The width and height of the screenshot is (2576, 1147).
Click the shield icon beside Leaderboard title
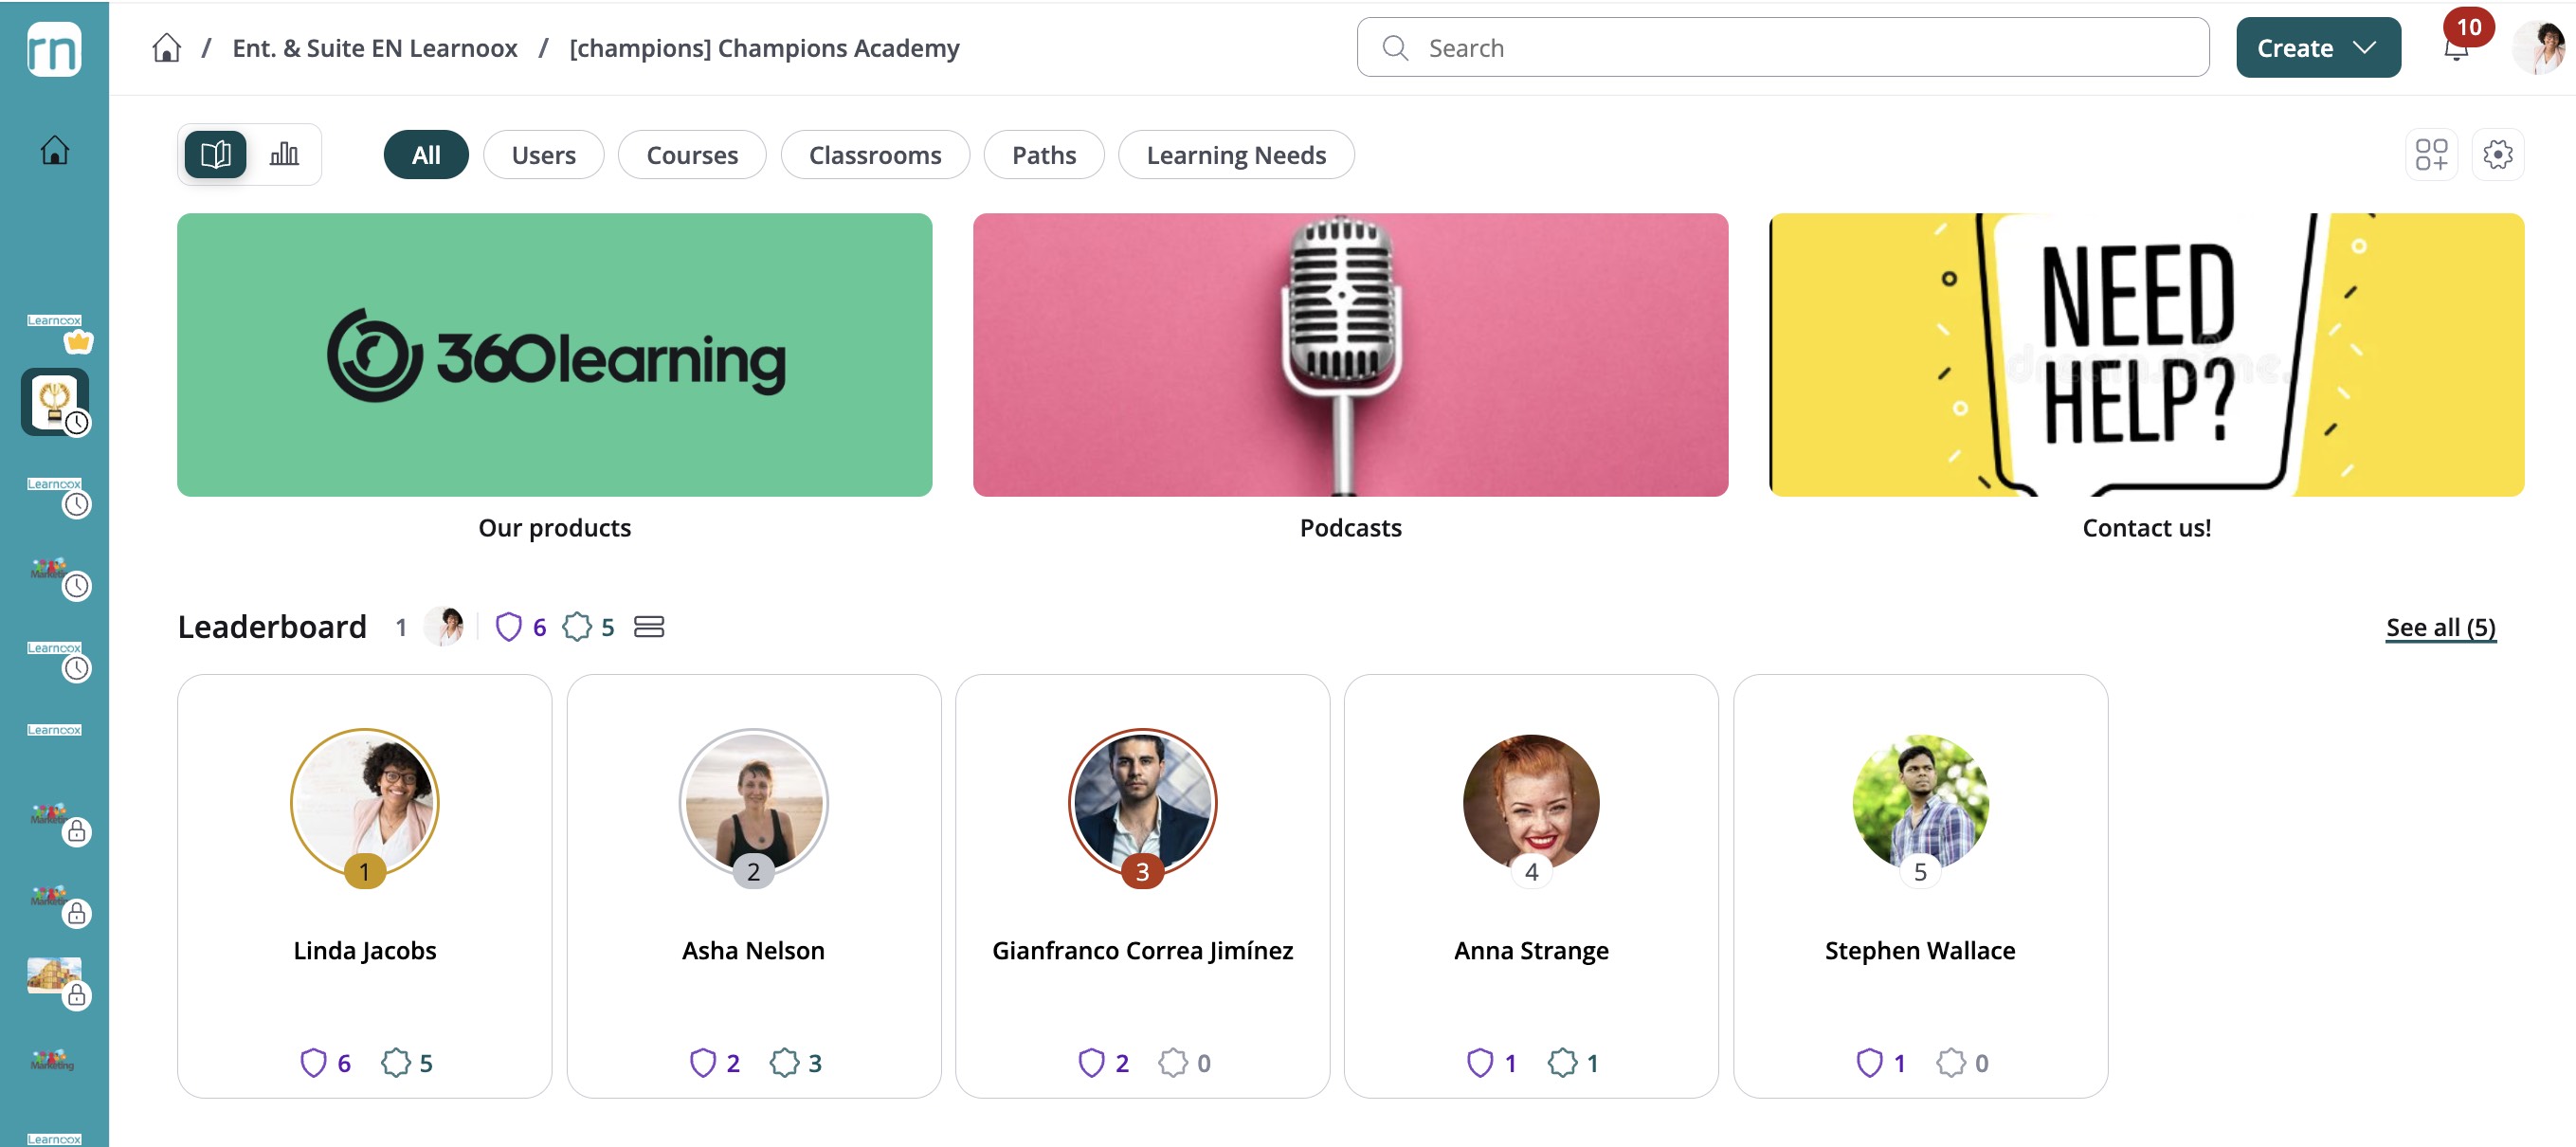point(509,627)
